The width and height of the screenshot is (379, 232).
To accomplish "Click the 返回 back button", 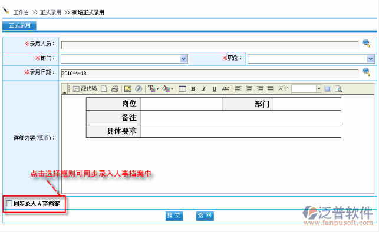I will (205, 216).
